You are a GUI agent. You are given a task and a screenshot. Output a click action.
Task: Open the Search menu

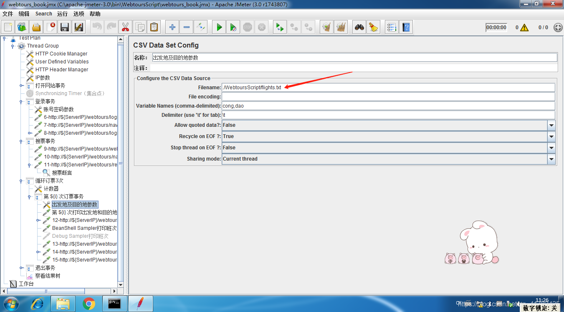[x=44, y=14]
